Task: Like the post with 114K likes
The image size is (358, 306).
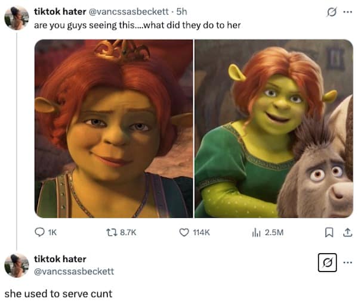Action: click(x=184, y=232)
